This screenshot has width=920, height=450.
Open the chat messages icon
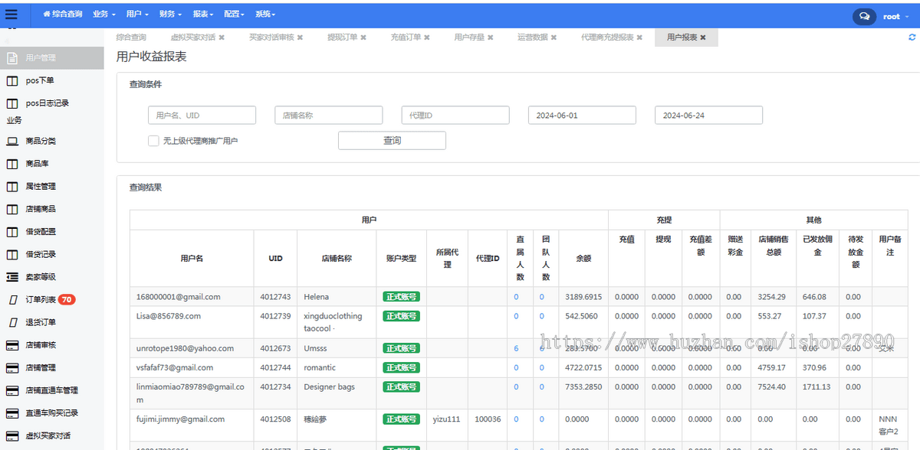(864, 16)
